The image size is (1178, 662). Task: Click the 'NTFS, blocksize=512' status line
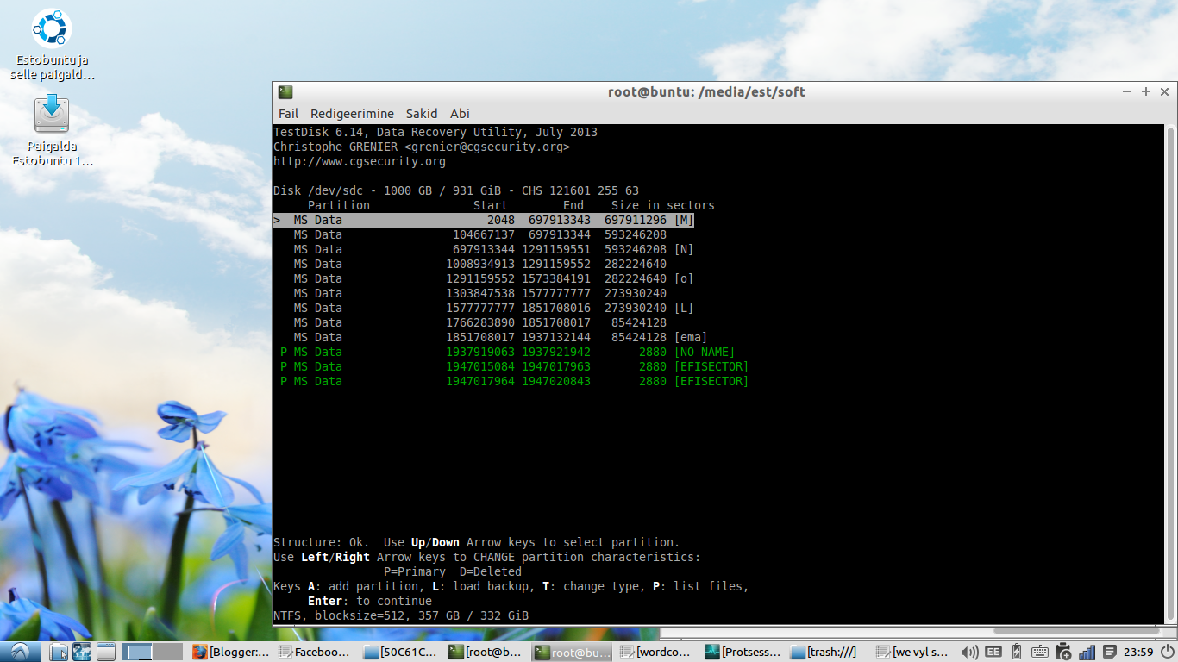coord(401,616)
